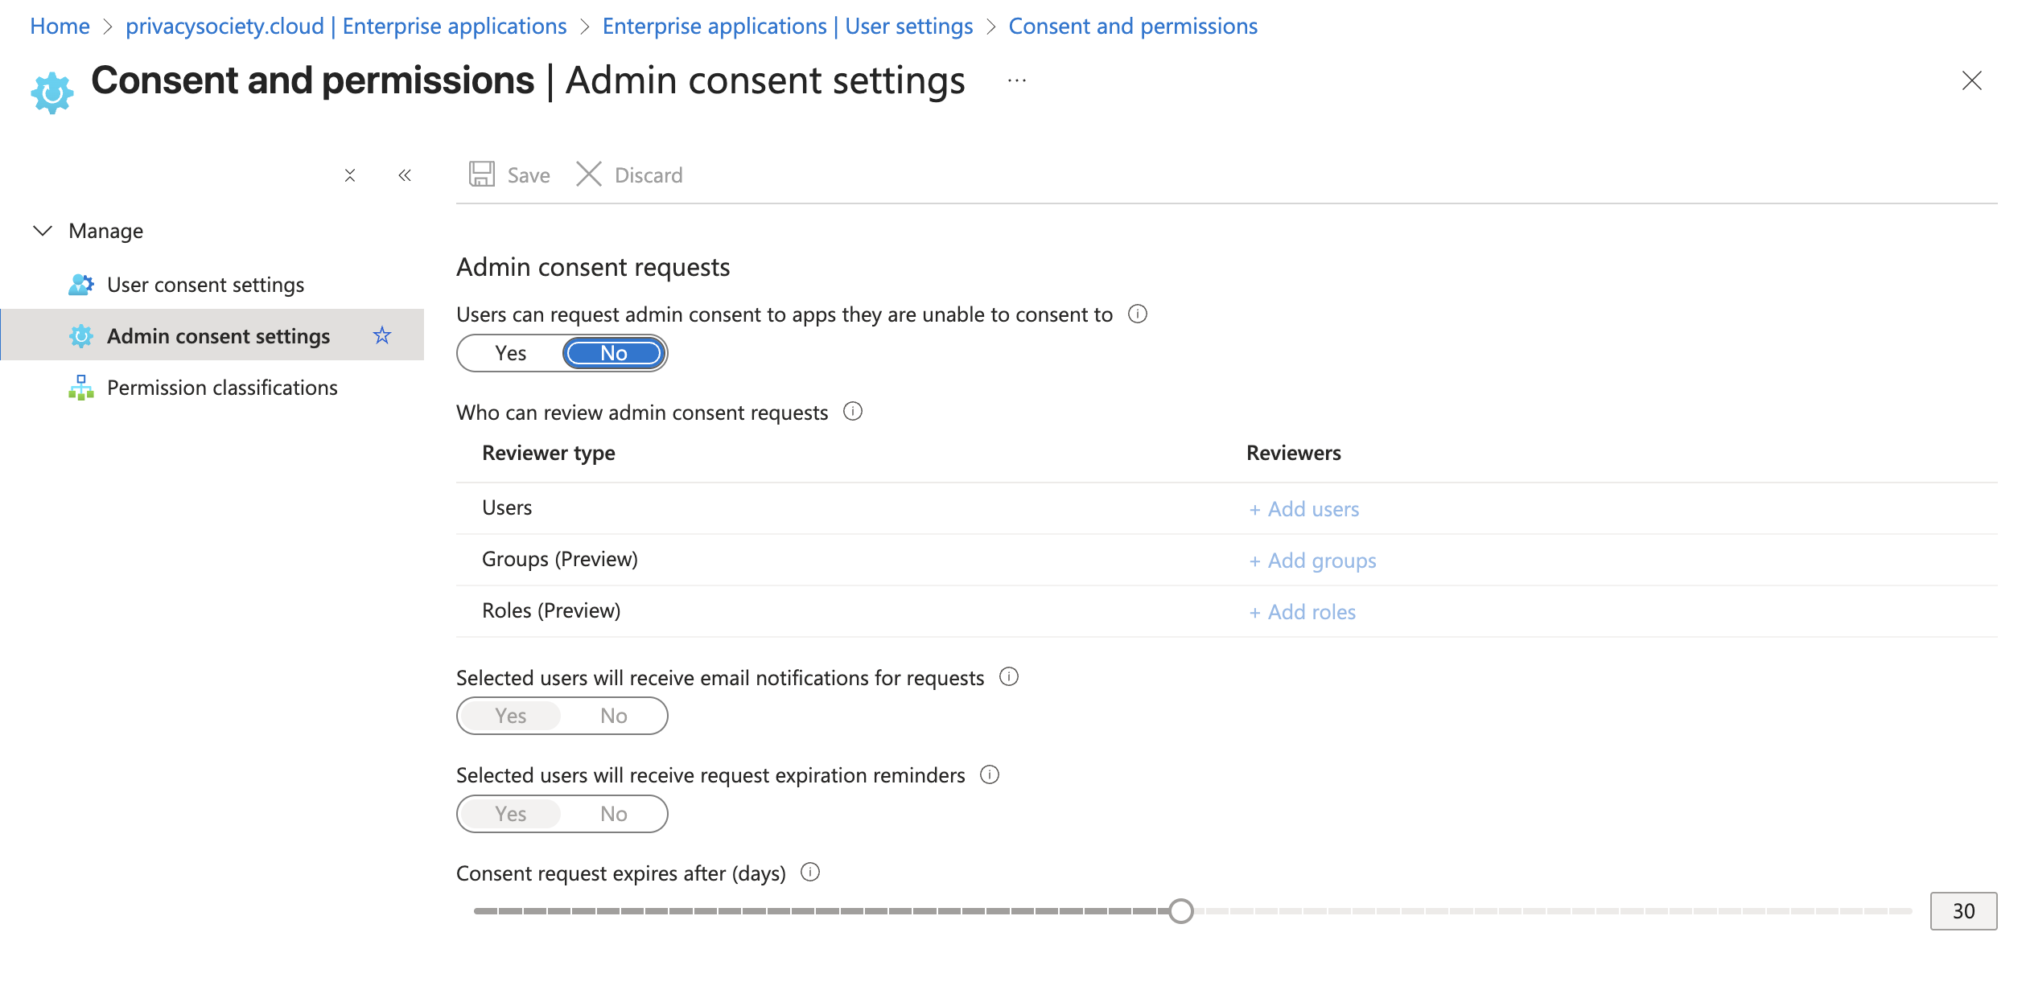Collapse the Manage section chevron
The image size is (2026, 994).
click(43, 231)
